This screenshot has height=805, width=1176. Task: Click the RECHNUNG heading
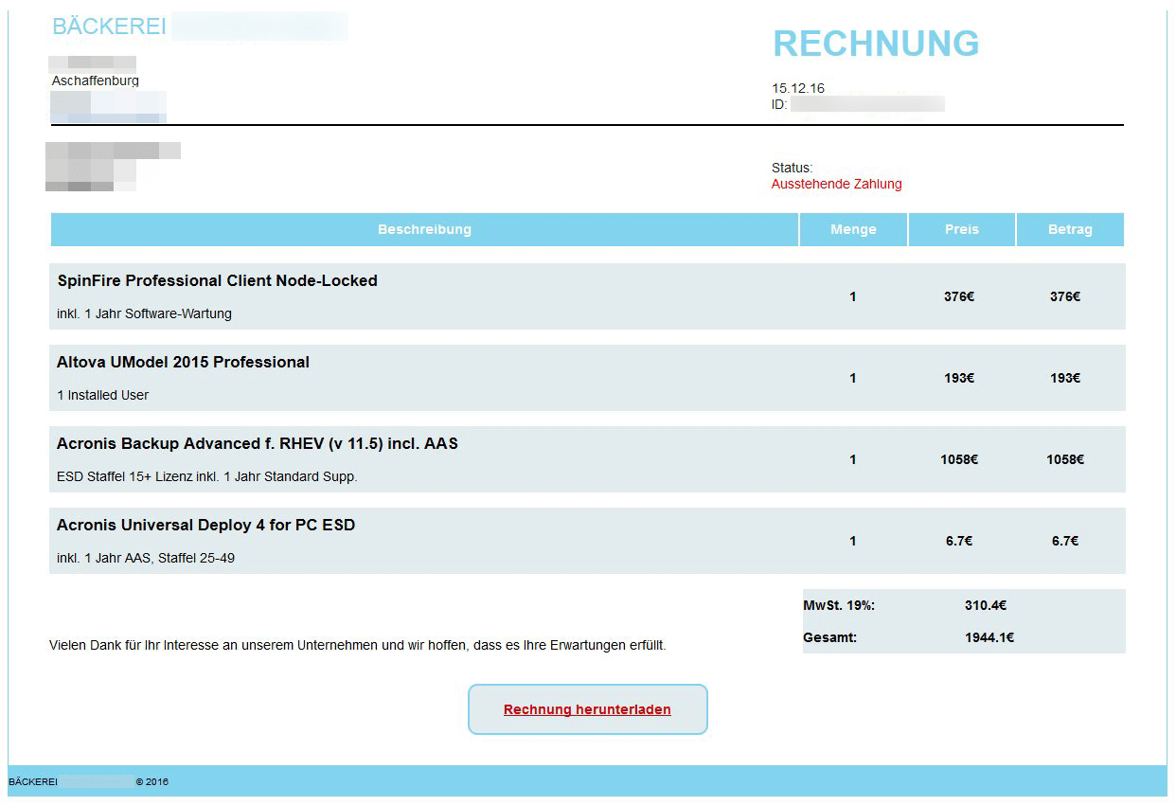[876, 44]
